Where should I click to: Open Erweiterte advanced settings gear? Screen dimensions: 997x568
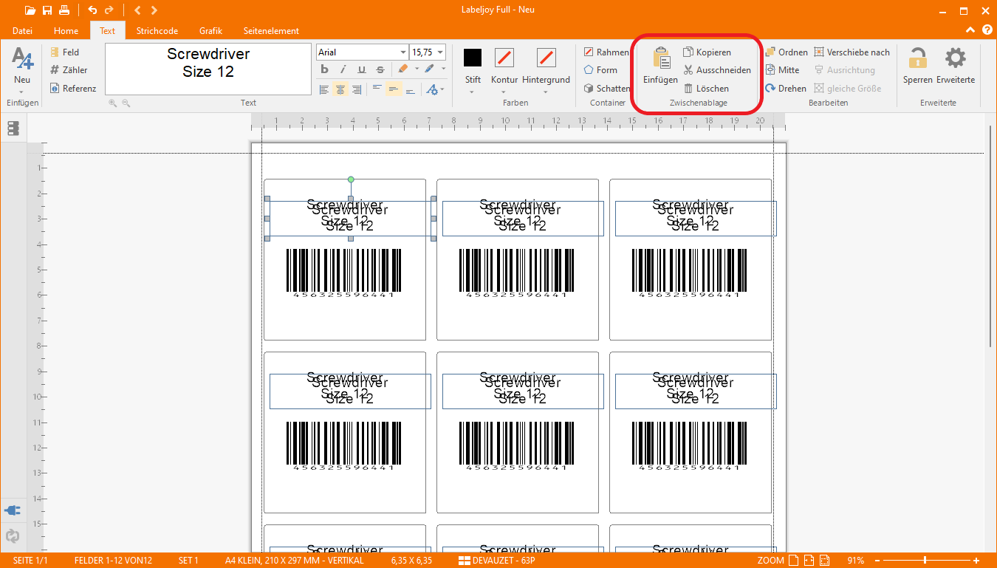[x=956, y=66]
